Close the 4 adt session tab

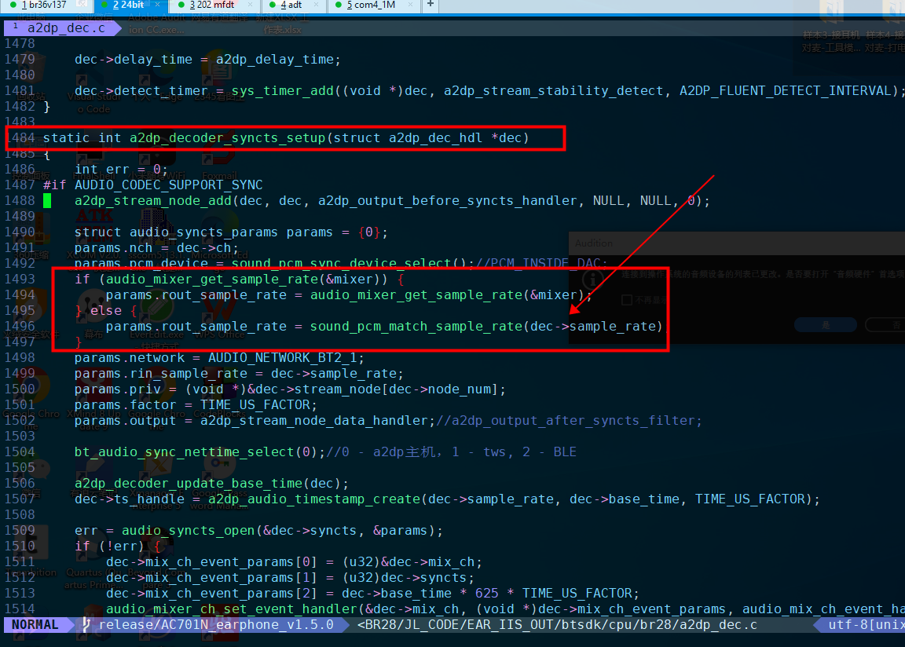click(x=317, y=5)
